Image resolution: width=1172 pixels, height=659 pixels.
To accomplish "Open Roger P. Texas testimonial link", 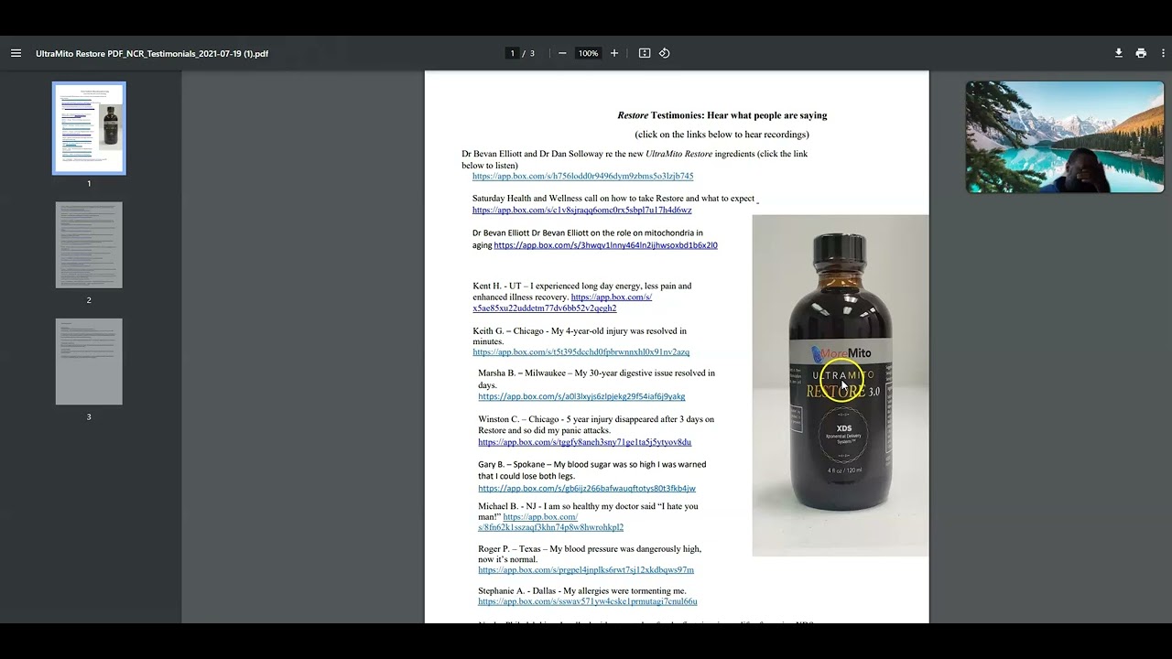I will point(586,569).
